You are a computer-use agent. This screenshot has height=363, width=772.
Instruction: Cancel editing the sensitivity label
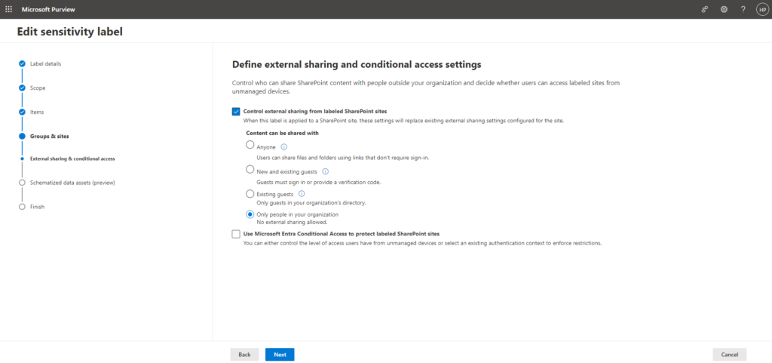tap(729, 354)
